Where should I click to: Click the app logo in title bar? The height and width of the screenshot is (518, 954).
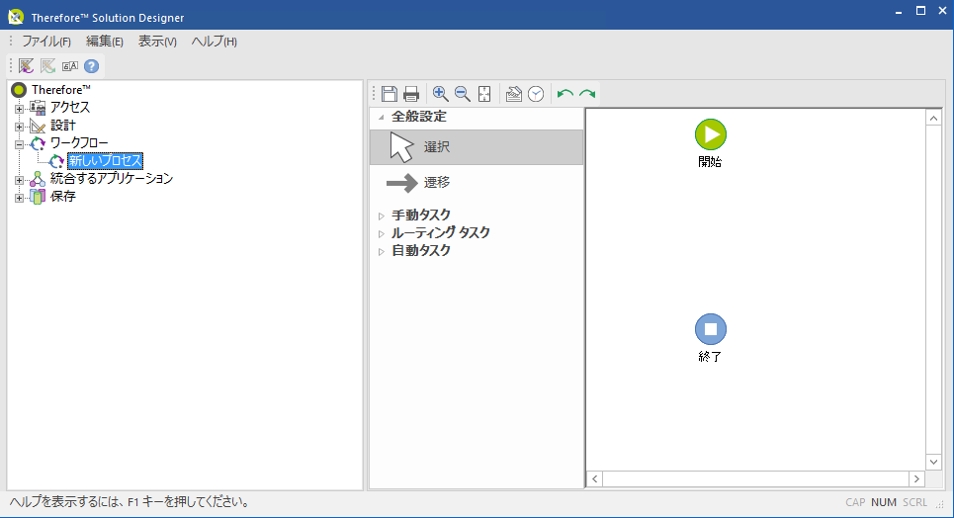click(16, 17)
